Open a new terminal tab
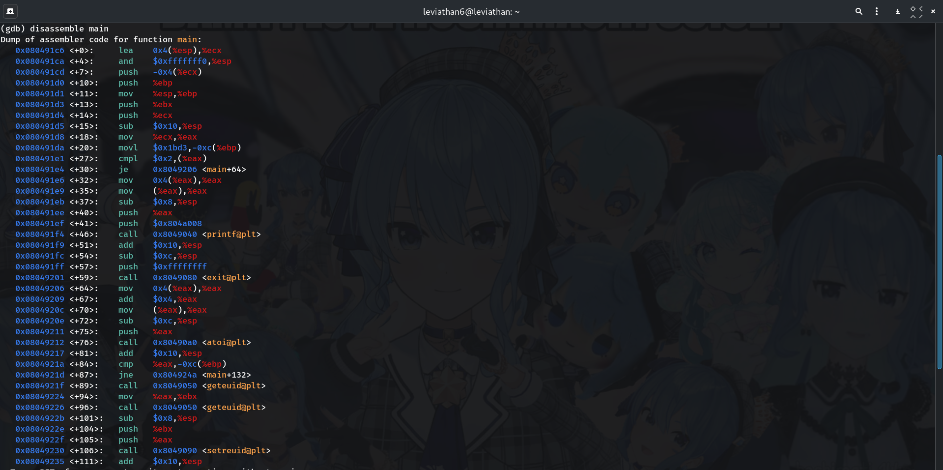This screenshot has width=943, height=470. coord(10,11)
